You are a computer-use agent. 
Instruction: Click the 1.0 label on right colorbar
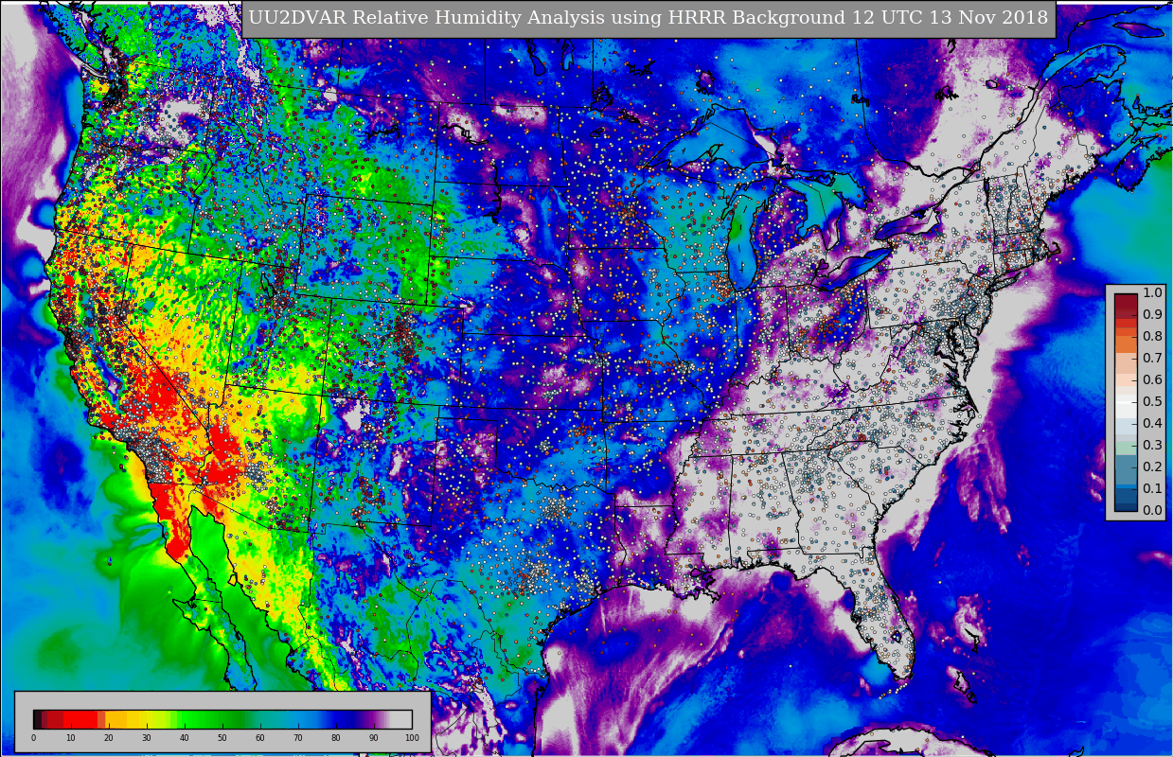[1152, 293]
